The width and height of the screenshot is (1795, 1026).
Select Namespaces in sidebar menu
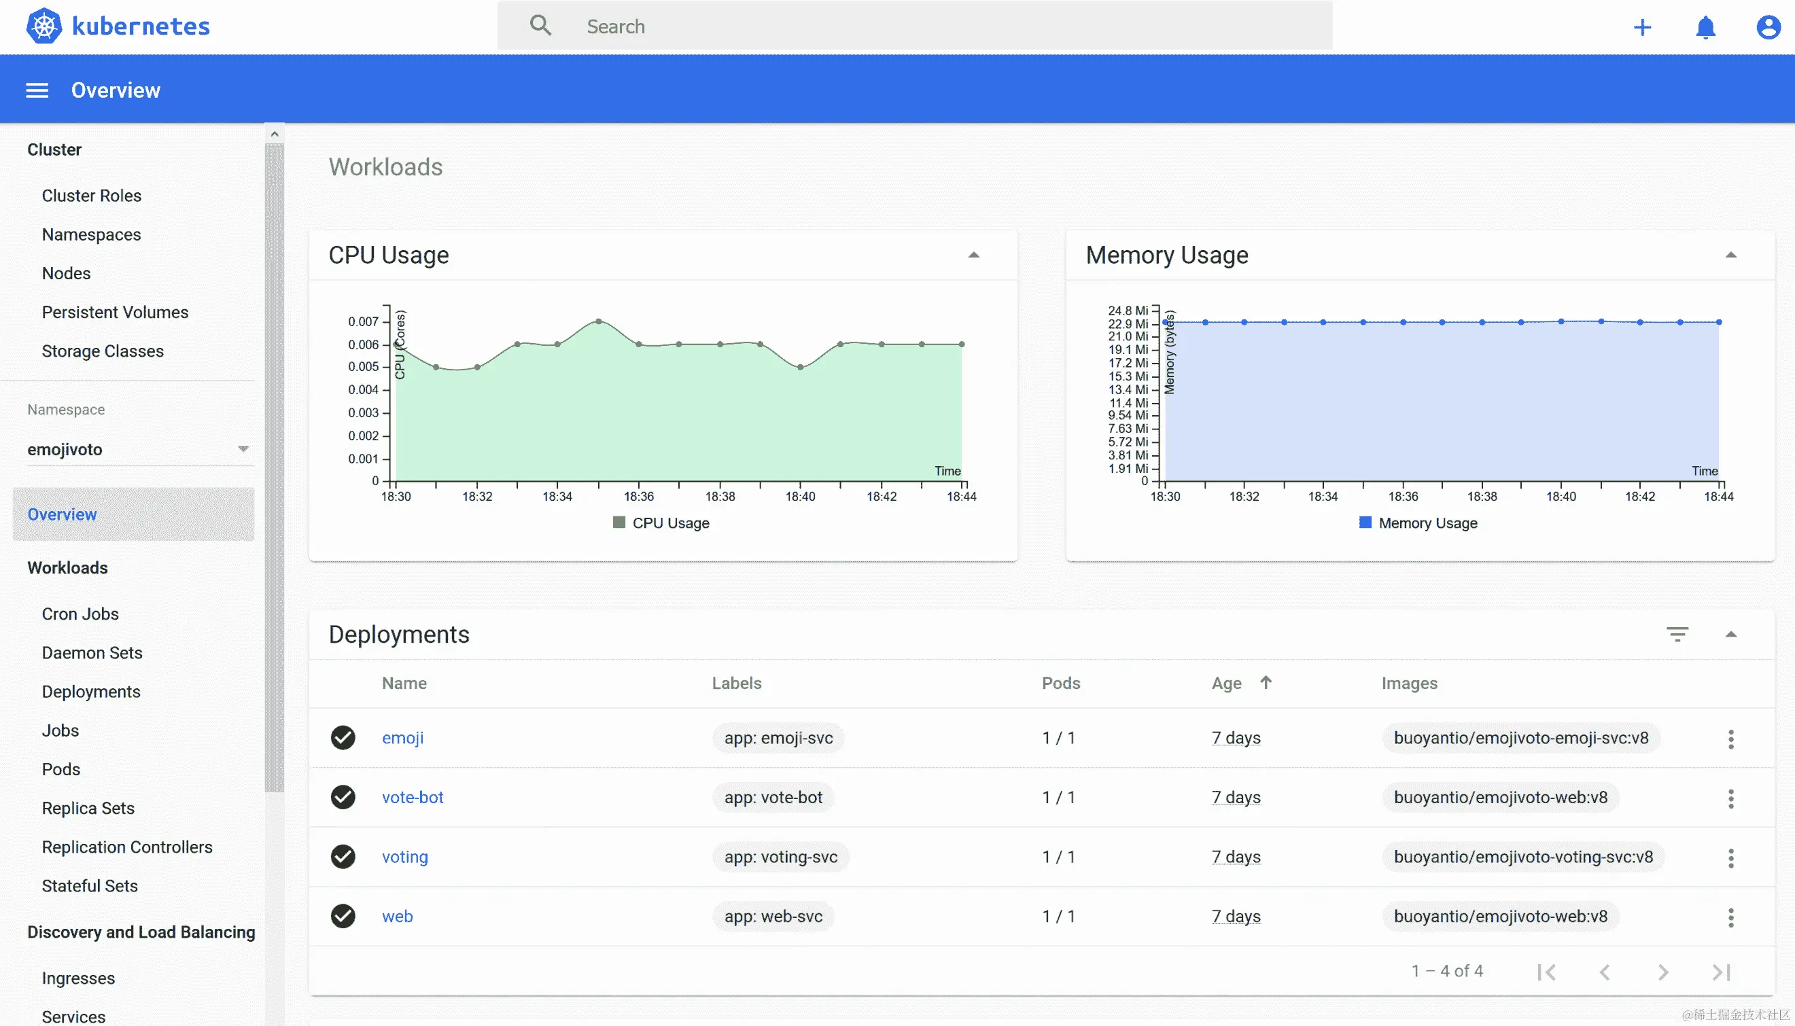91,234
